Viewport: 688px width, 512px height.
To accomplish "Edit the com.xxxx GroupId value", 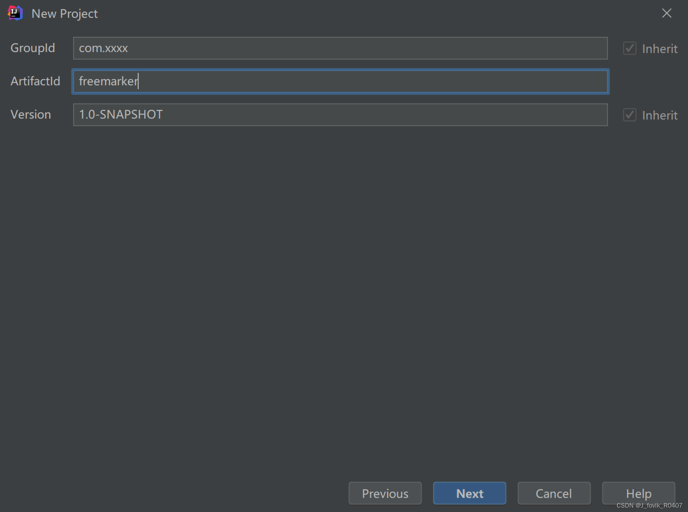I will point(341,48).
